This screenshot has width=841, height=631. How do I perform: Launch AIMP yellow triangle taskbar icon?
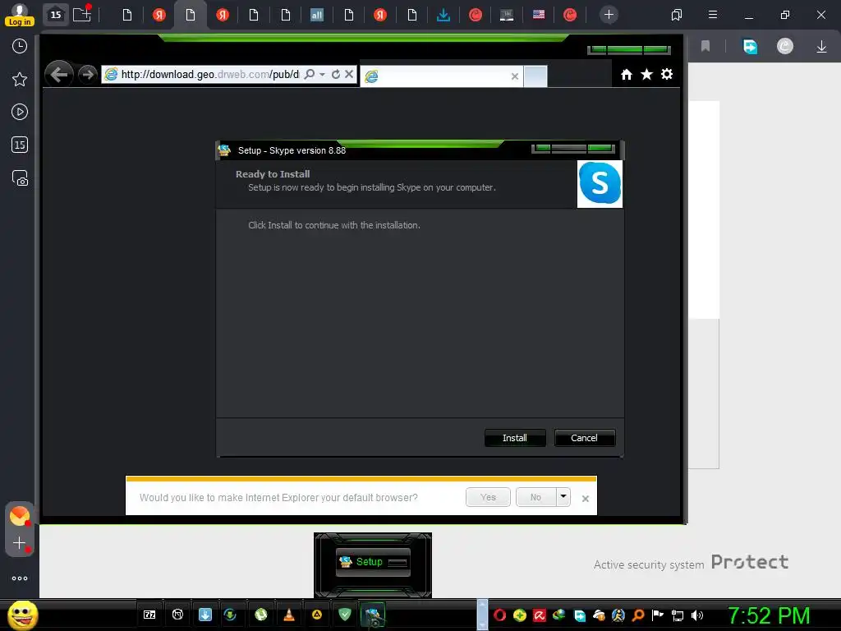tap(317, 615)
